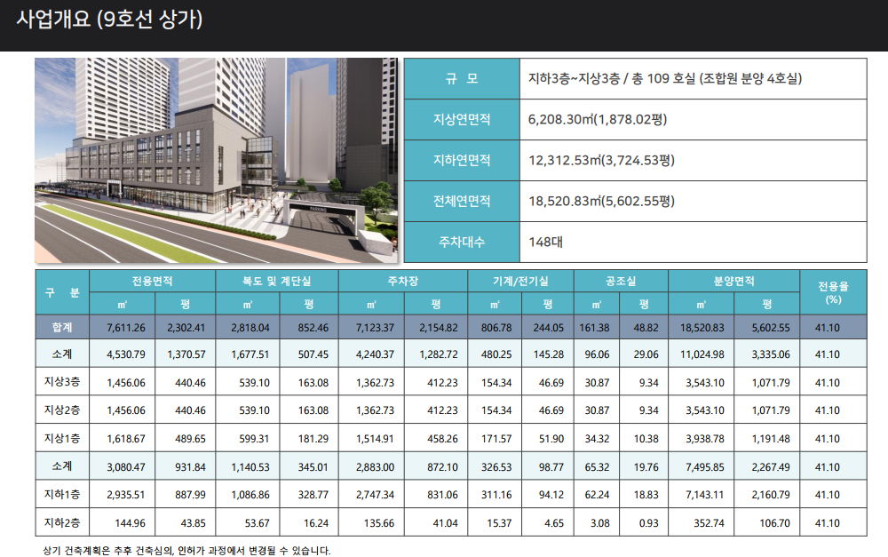Viewport: 888px width, 557px height.
Task: Select '144.96' in 지하2층 row
Action: 131,523
